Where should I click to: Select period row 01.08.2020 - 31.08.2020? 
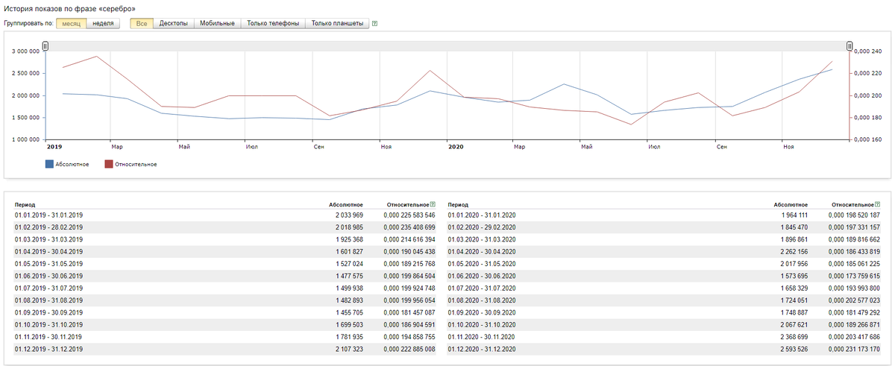pos(664,300)
